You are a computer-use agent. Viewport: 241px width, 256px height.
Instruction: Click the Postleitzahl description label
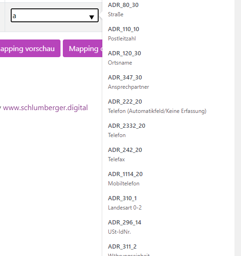click(x=122, y=39)
